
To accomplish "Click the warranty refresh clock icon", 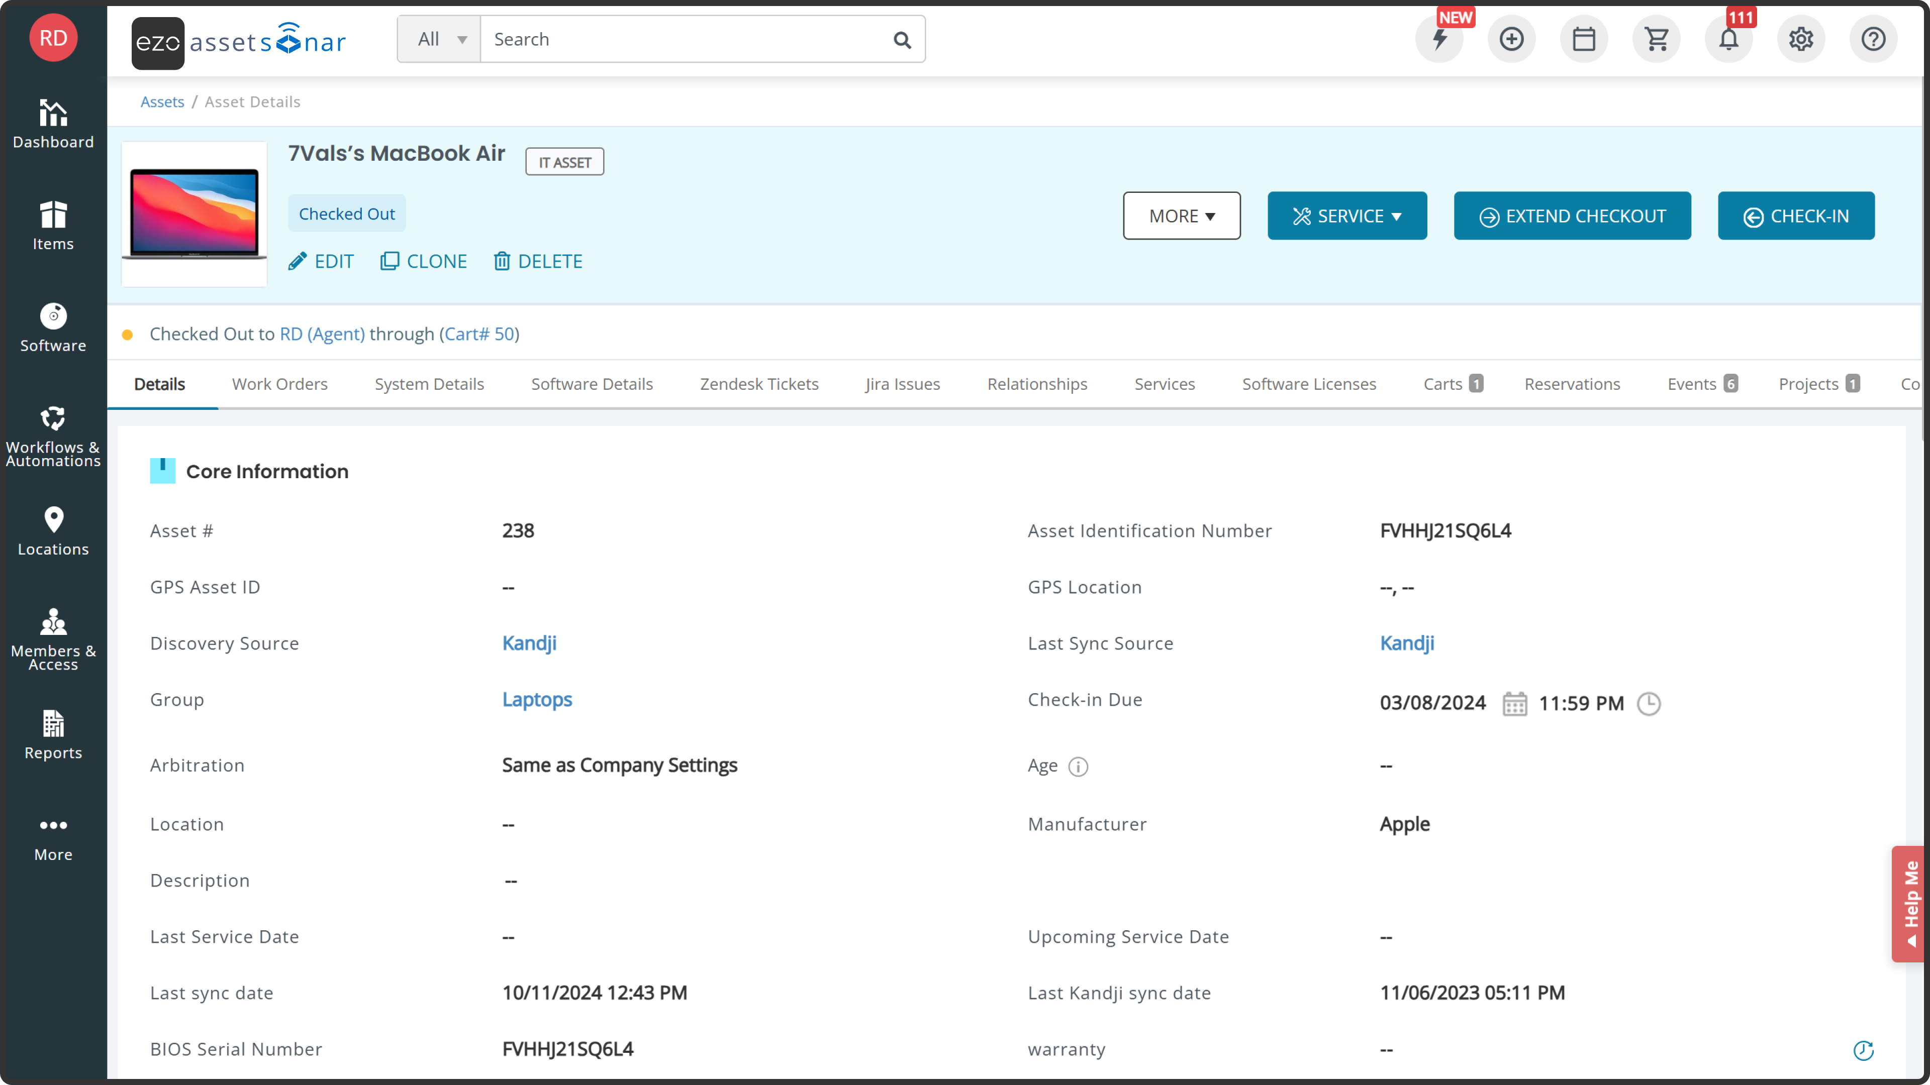I will [x=1863, y=1050].
